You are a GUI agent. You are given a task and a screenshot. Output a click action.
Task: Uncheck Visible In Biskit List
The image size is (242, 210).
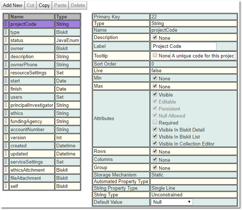pyautogui.click(x=155, y=137)
